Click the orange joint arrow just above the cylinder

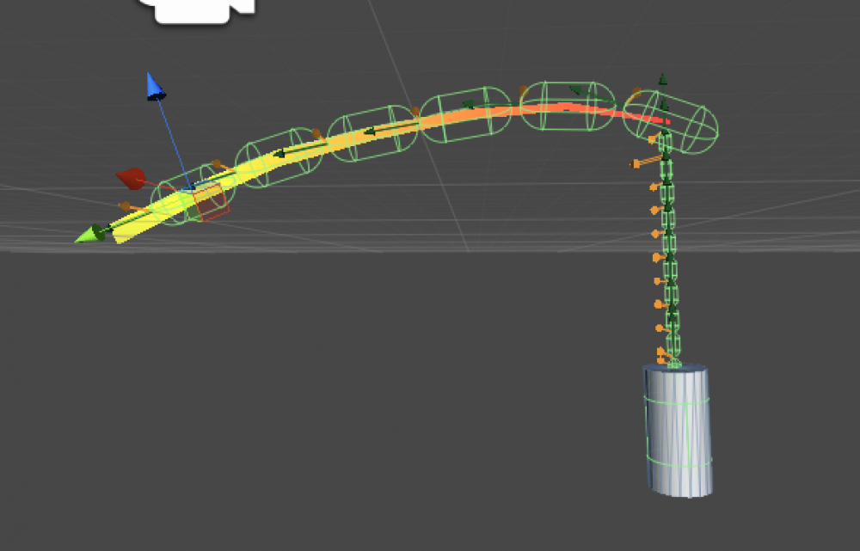[x=663, y=352]
